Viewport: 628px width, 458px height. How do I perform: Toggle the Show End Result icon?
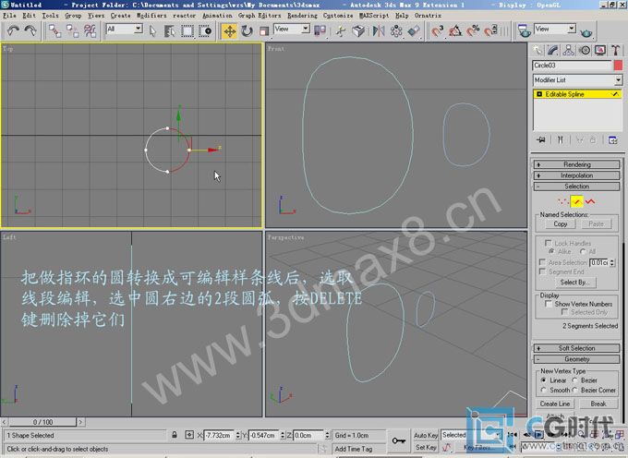[x=561, y=139]
